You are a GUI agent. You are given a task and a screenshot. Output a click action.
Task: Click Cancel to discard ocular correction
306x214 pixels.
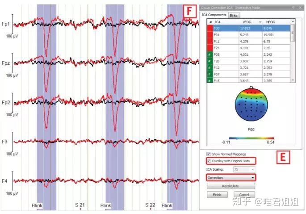244,195
